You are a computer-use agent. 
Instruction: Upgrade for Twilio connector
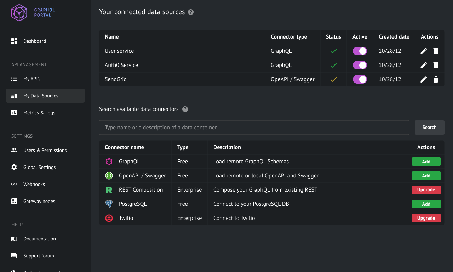coord(426,218)
